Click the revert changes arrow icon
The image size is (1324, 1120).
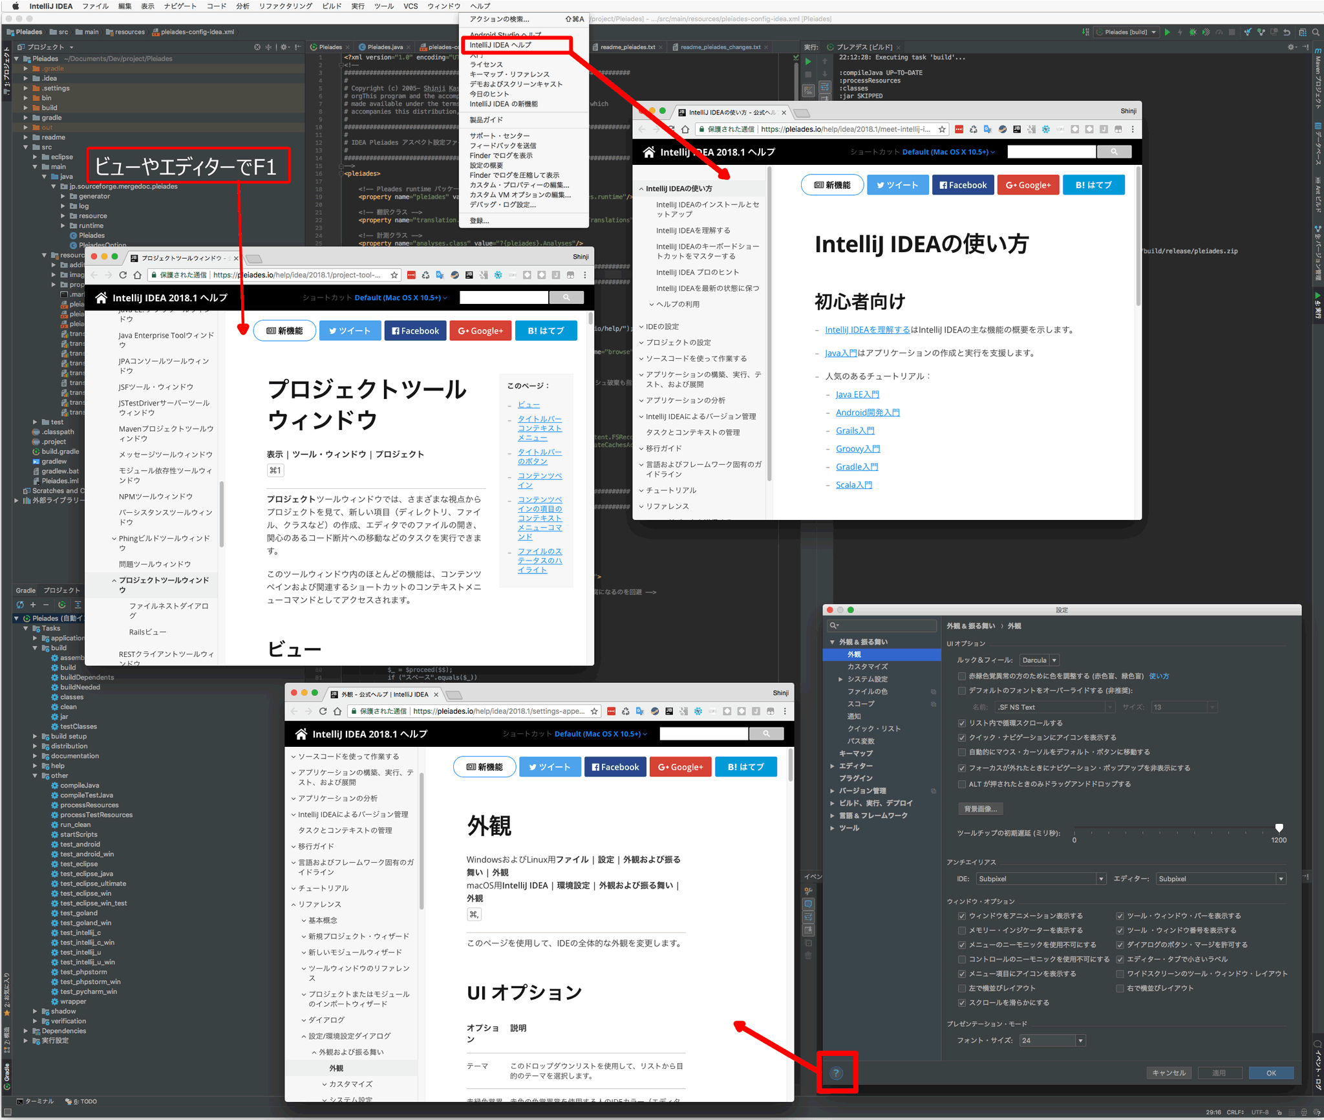tap(1287, 32)
